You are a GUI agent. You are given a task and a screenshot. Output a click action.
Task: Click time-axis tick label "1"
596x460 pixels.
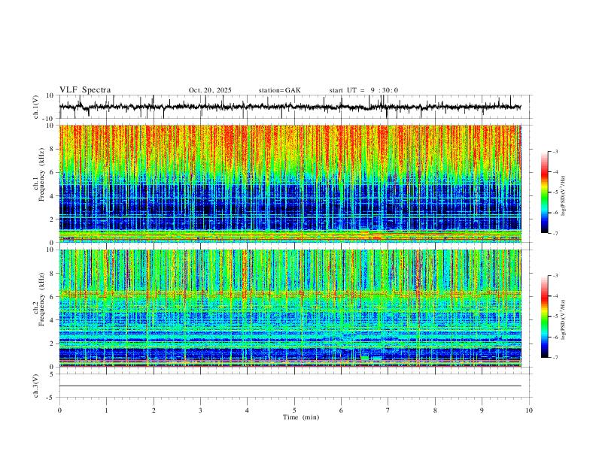[x=106, y=410]
